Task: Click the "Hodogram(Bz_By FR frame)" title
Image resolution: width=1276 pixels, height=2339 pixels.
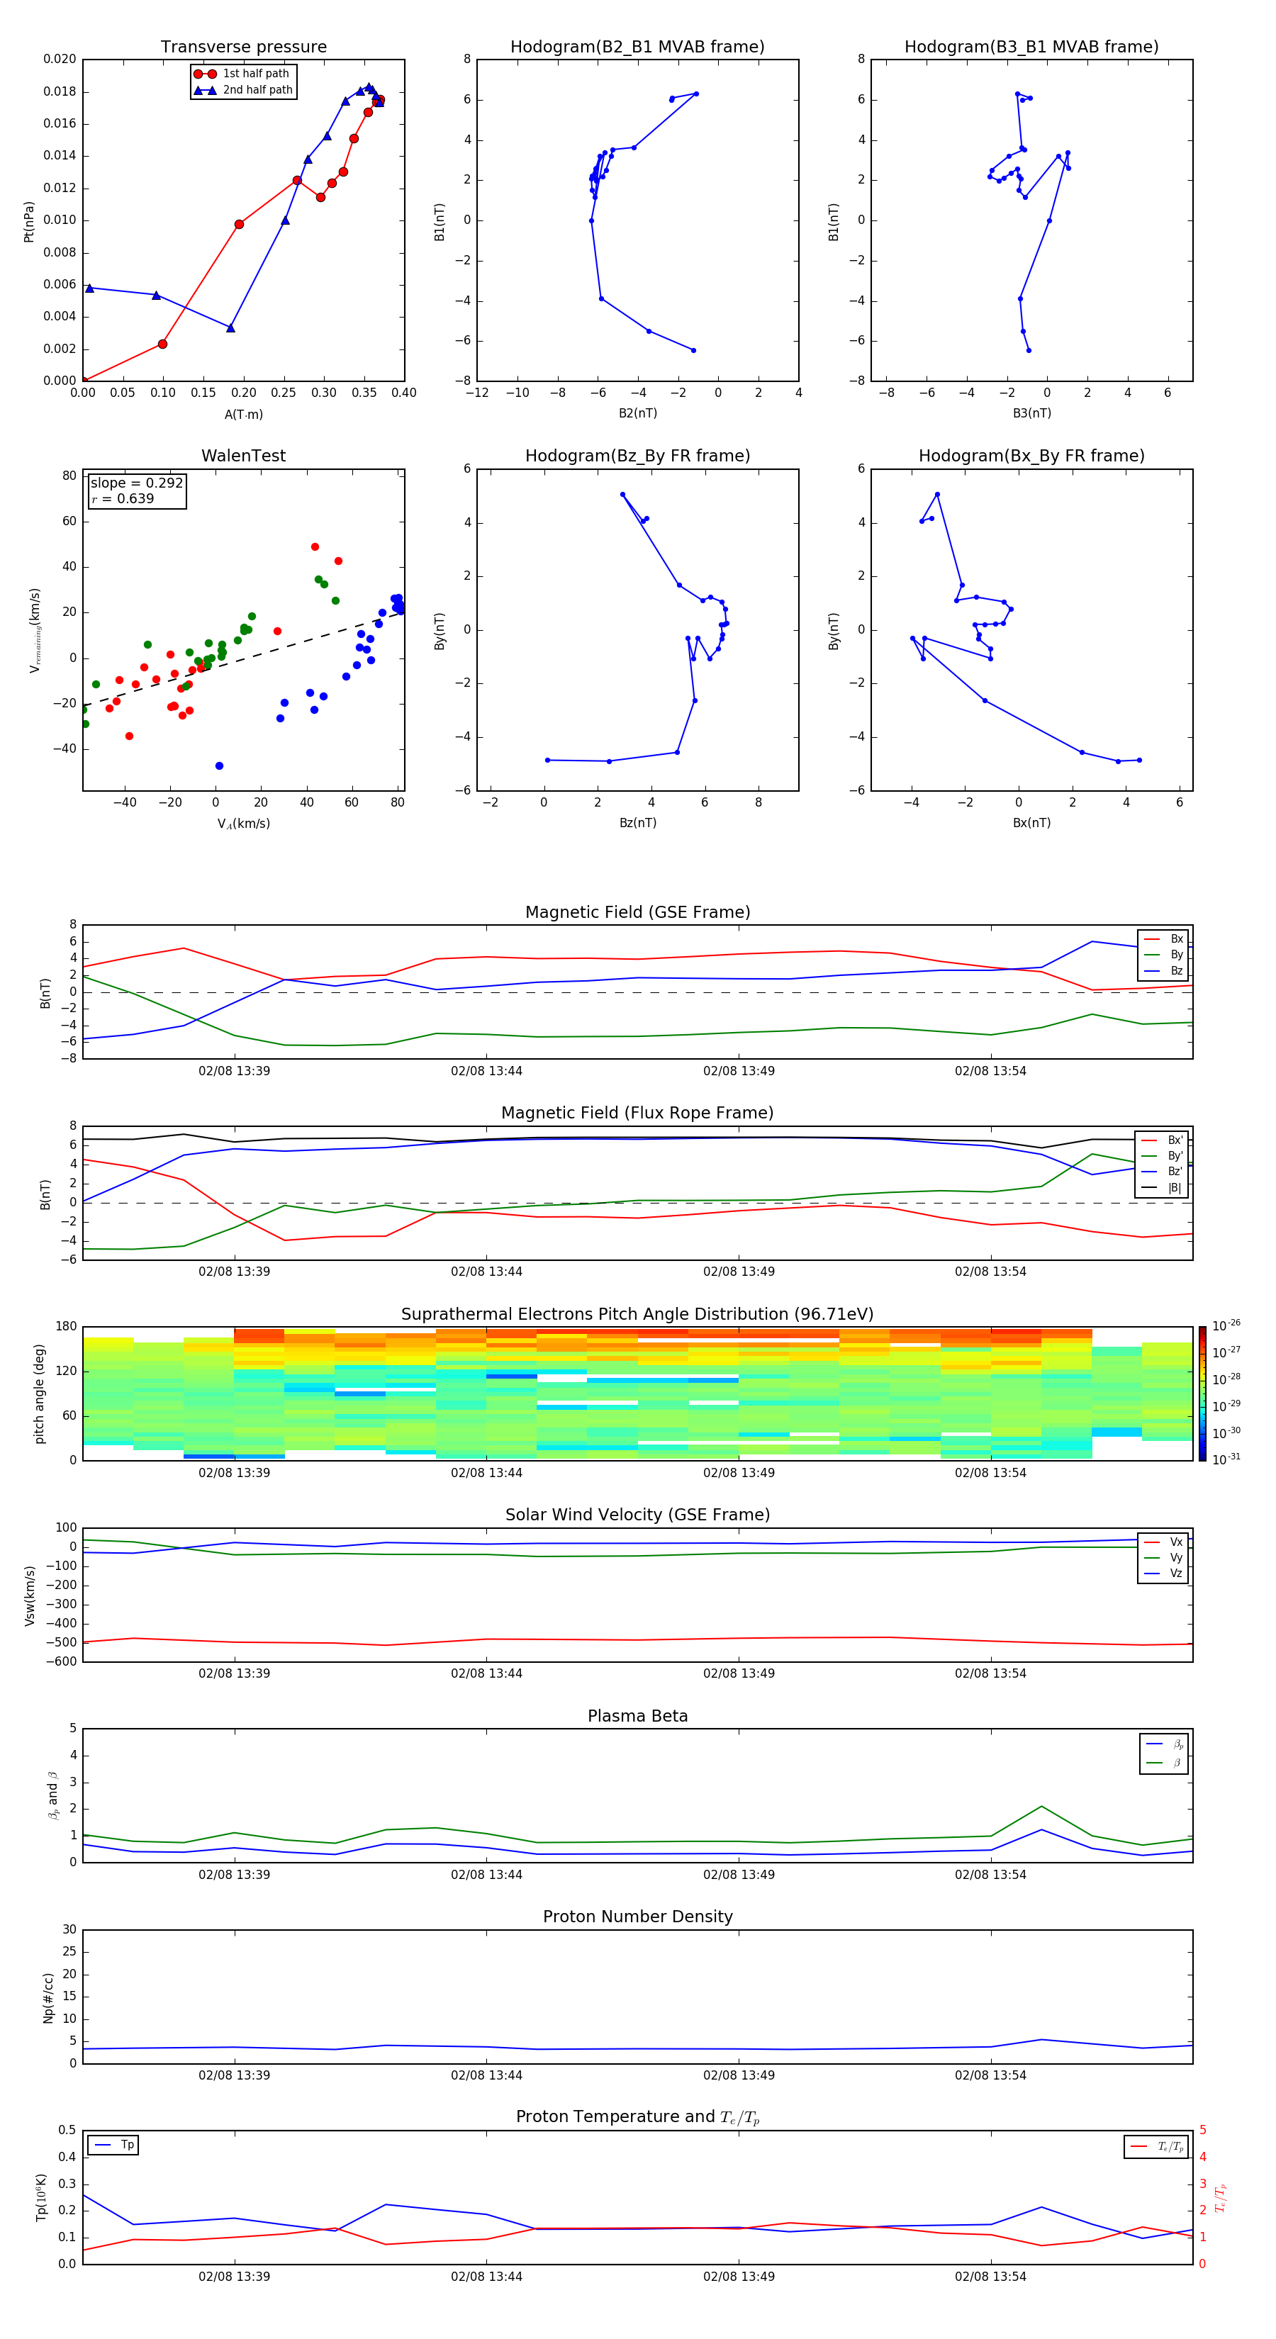Action: click(x=637, y=456)
